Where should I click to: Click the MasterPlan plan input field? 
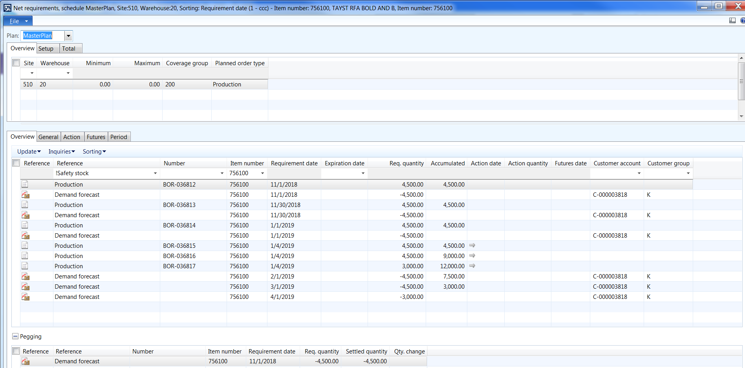[42, 36]
